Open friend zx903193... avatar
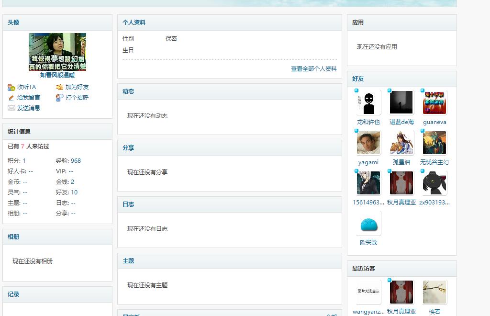Viewport: 490px width, 316px height. 434,183
